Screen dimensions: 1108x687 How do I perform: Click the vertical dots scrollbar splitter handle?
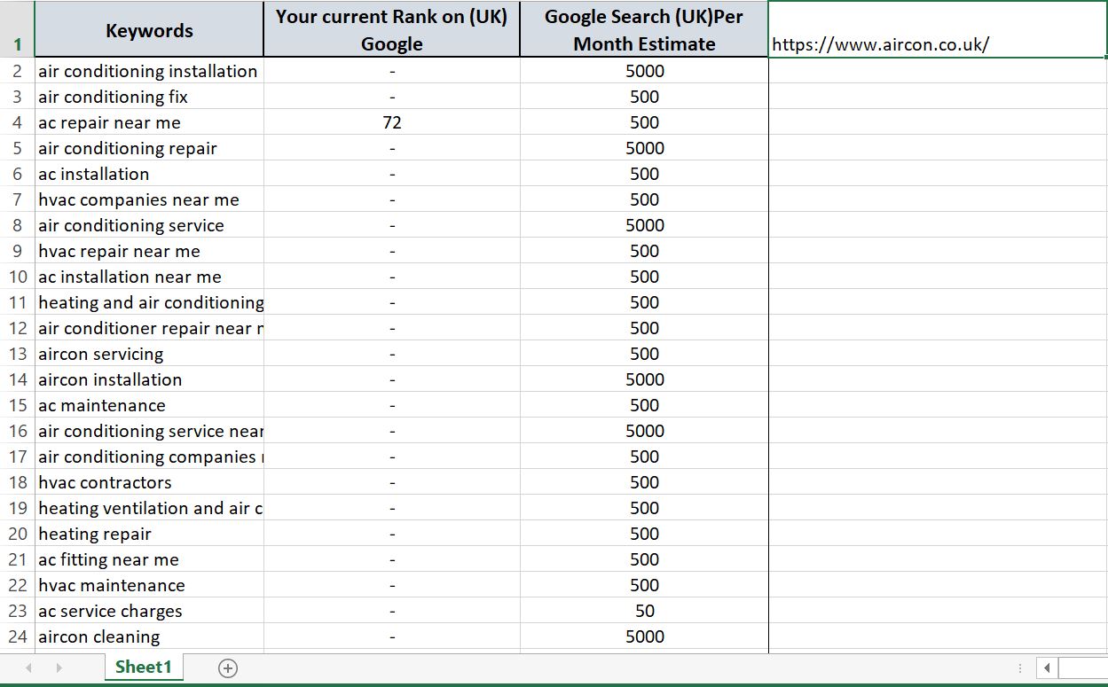pos(1021,667)
